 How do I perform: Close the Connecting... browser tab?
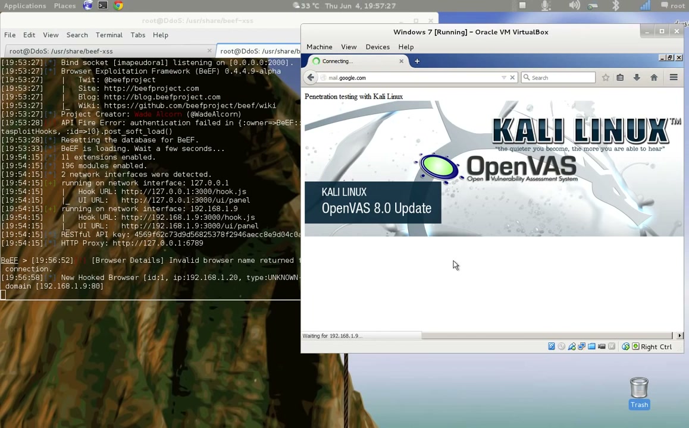[401, 61]
